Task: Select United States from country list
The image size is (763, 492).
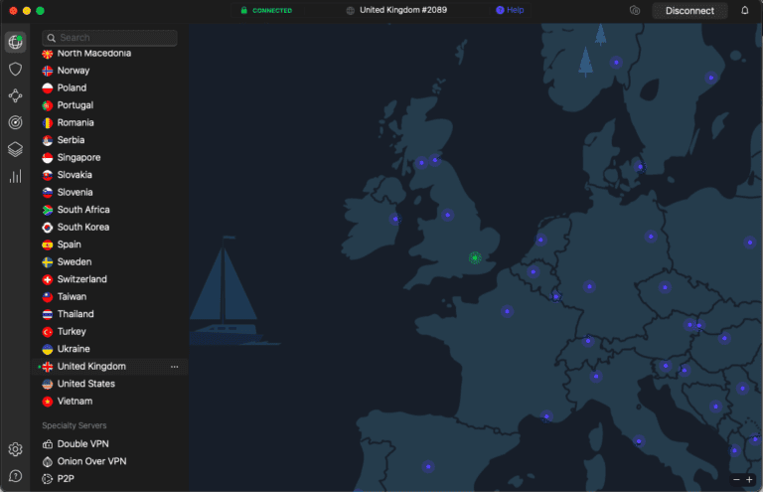Action: coord(85,384)
